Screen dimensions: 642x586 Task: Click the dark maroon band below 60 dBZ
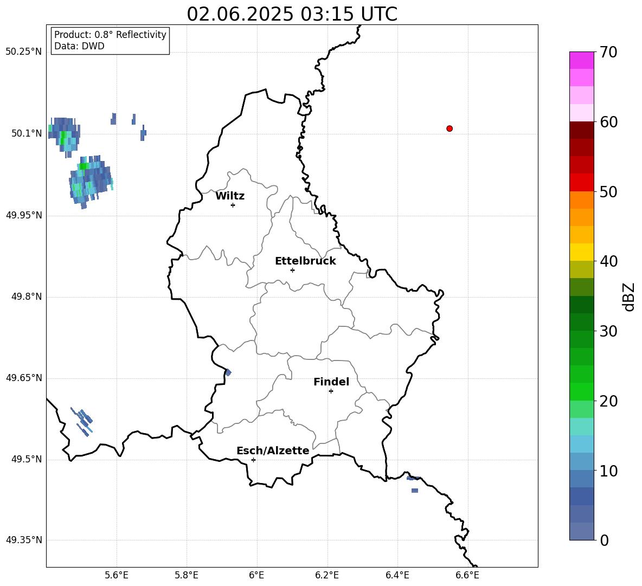(581, 130)
